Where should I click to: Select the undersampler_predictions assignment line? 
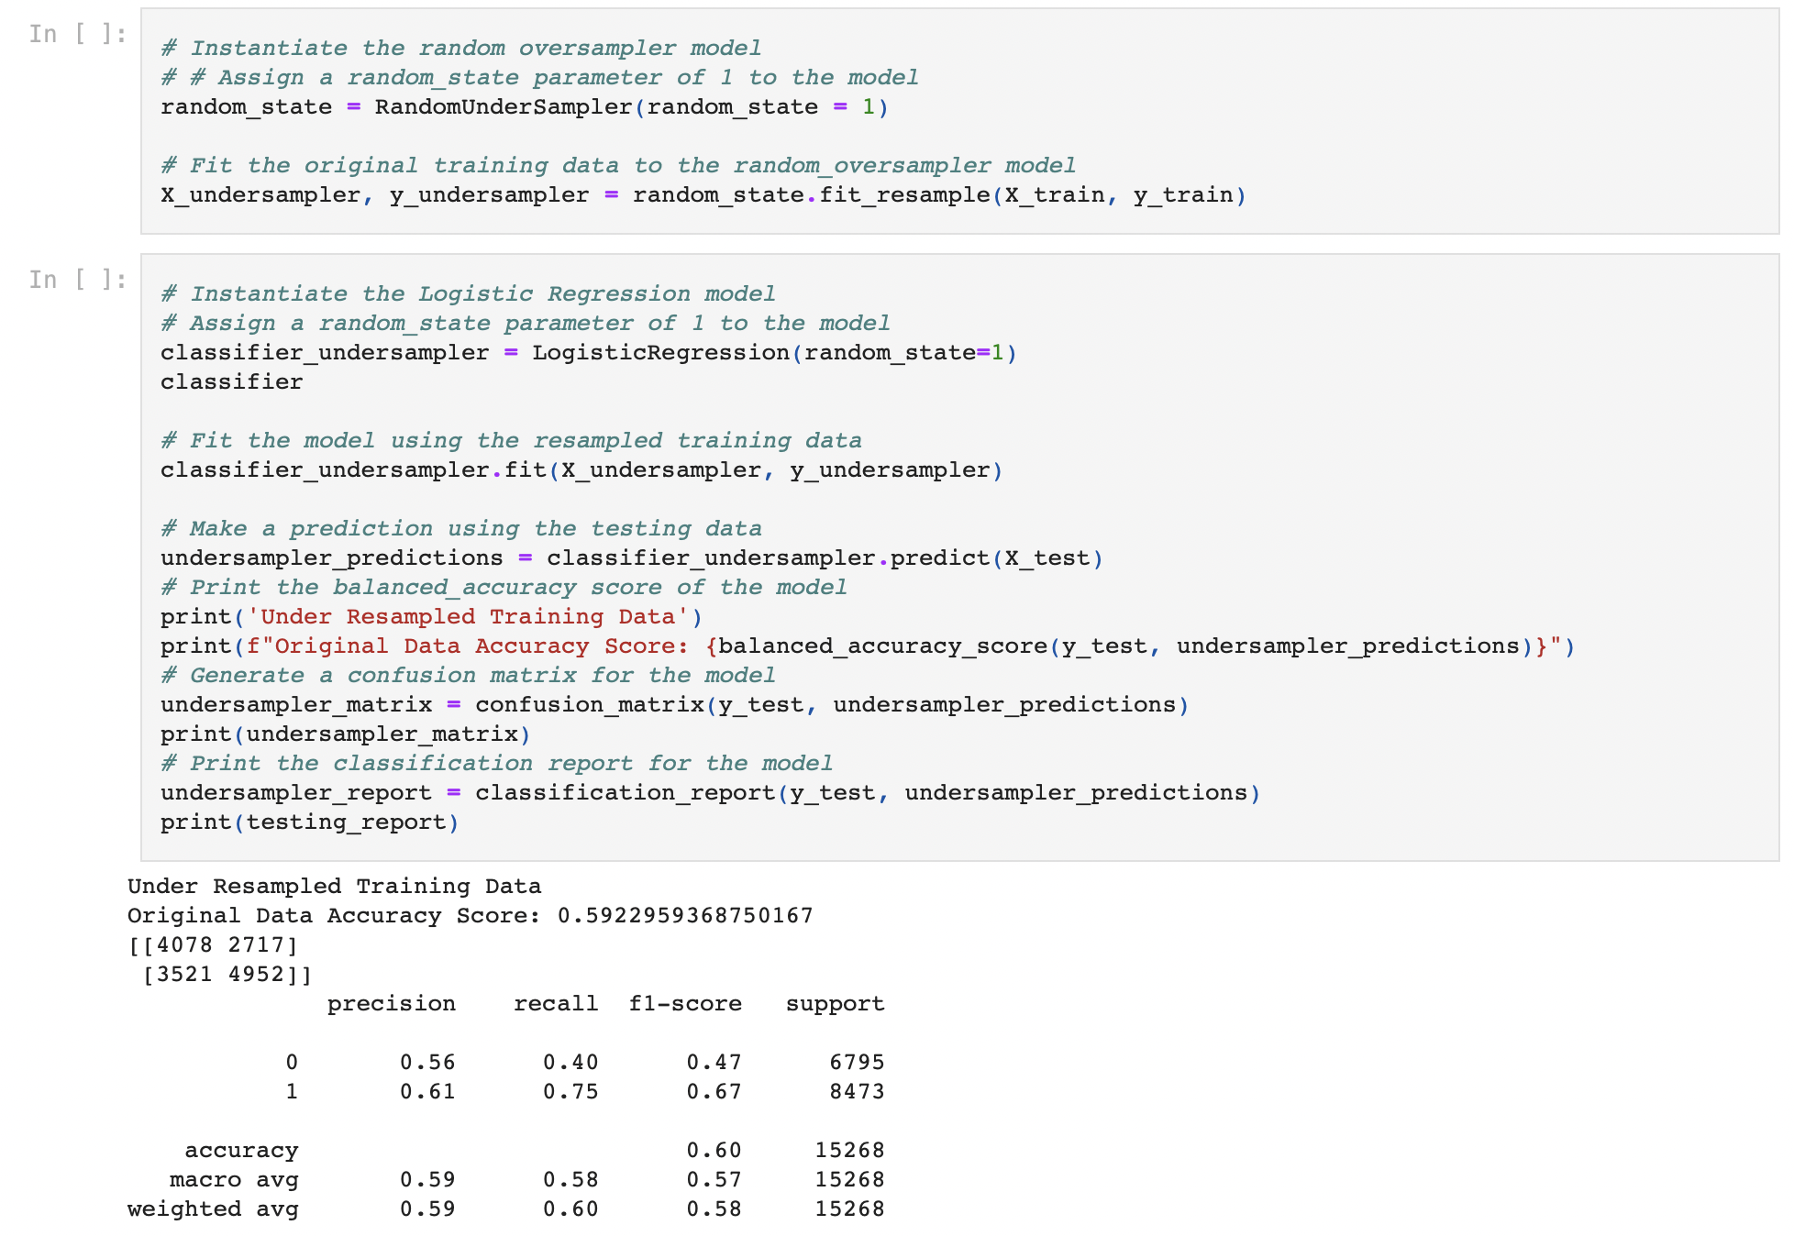633,557
